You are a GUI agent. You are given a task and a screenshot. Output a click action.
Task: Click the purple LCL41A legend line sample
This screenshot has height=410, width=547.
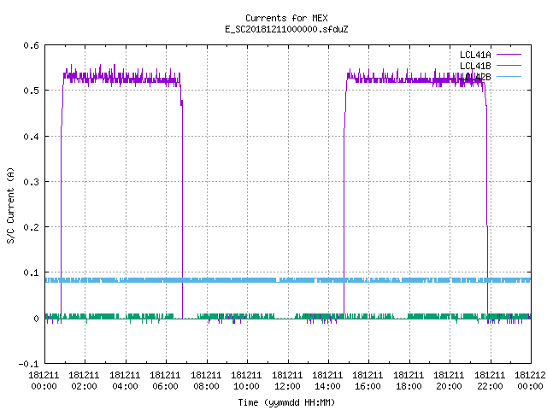pos(509,55)
